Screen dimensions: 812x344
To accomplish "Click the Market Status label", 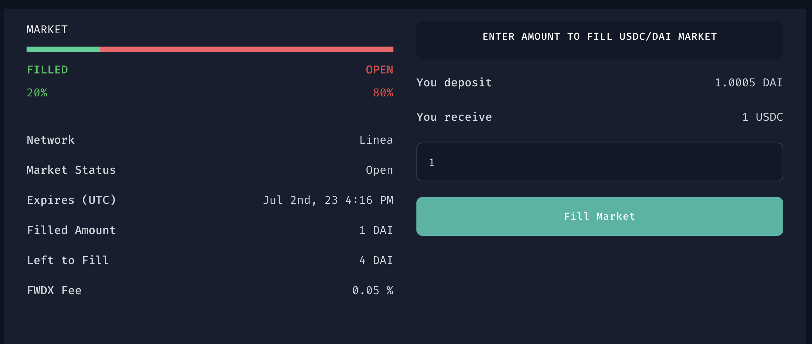I will tap(71, 170).
